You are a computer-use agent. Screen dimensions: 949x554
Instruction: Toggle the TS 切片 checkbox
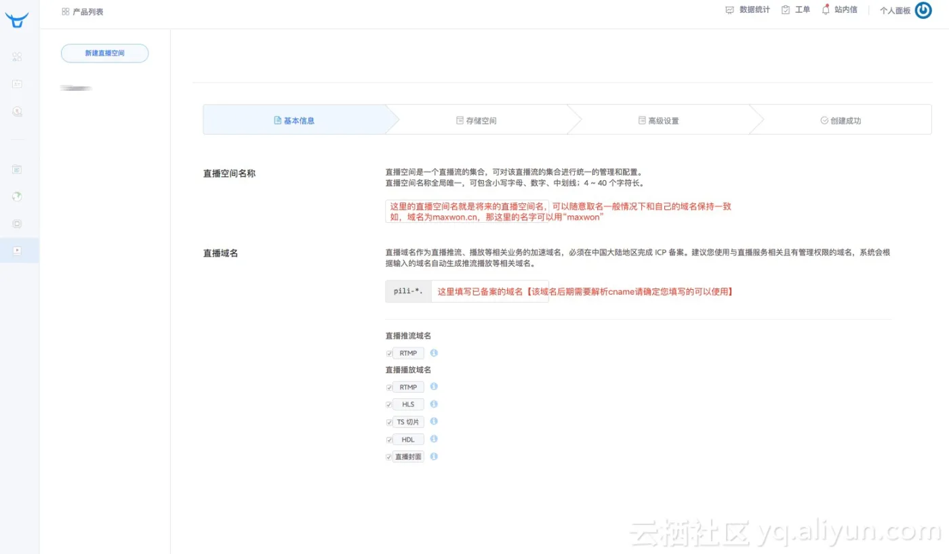click(x=389, y=422)
